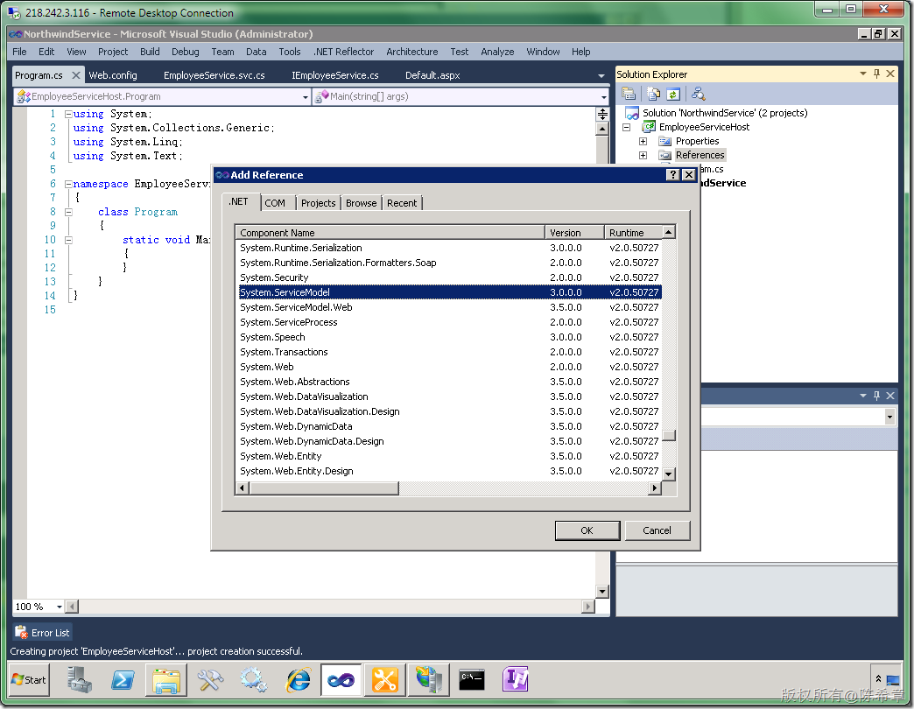This screenshot has width=914, height=709.
Task: Switch to the Browse tab
Action: (x=362, y=203)
